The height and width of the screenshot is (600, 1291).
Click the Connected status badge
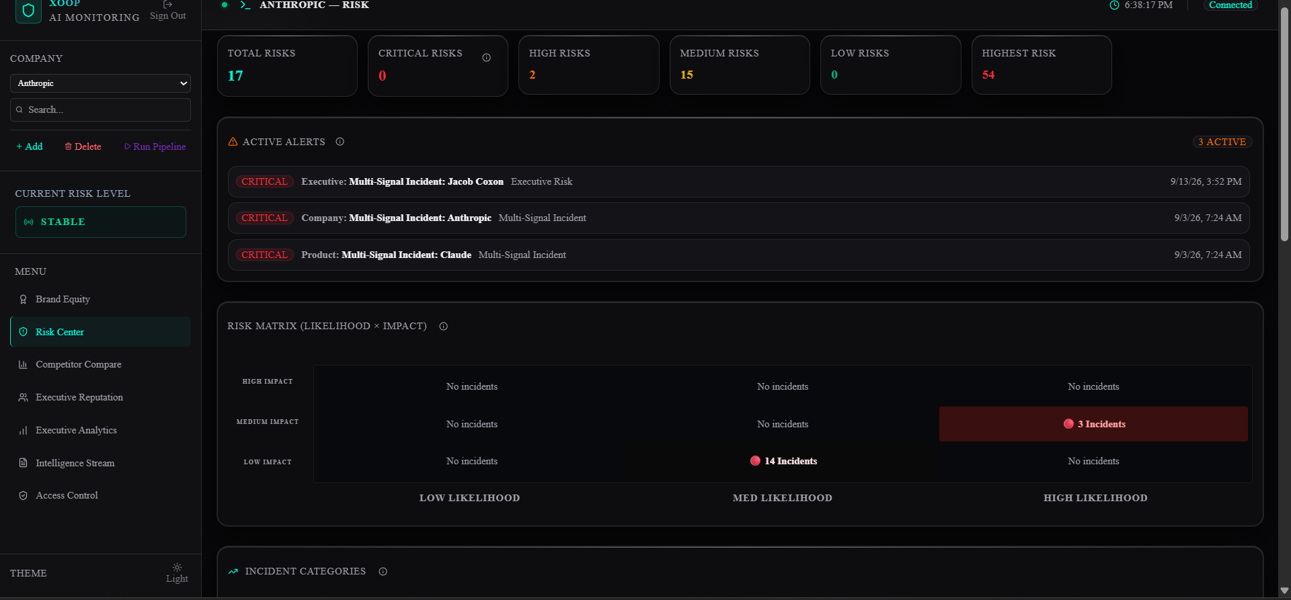pos(1230,5)
